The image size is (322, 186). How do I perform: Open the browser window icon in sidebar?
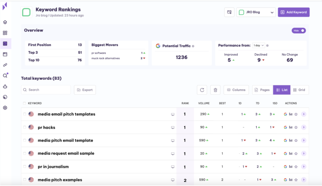(5, 54)
